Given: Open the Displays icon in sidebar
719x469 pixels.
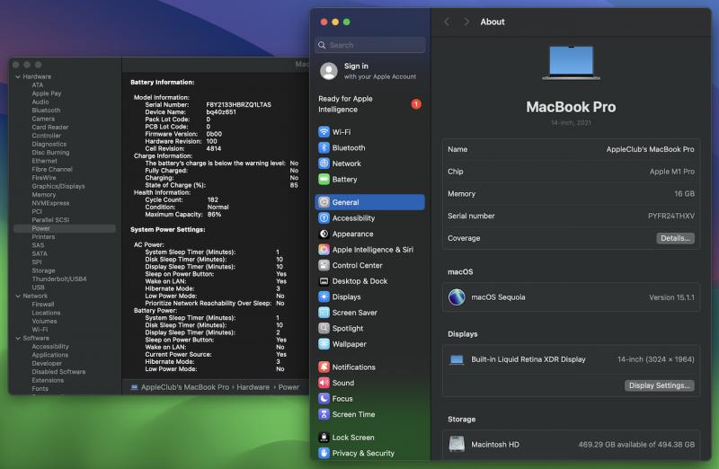Looking at the screenshot, I should point(324,296).
